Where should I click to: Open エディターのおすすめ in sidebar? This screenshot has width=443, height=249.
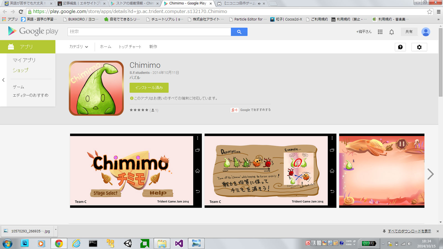click(x=30, y=95)
